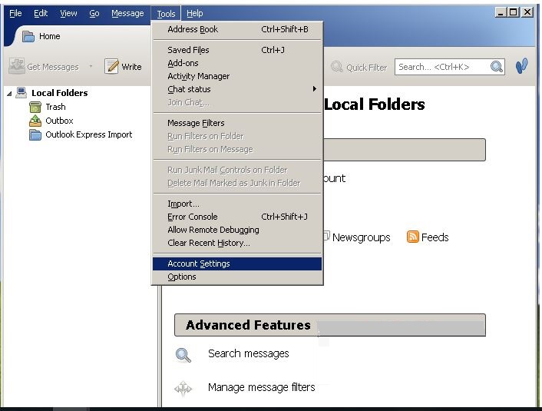Select Outlook Express Import folder
This screenshot has height=411, width=542.
pyautogui.click(x=89, y=134)
